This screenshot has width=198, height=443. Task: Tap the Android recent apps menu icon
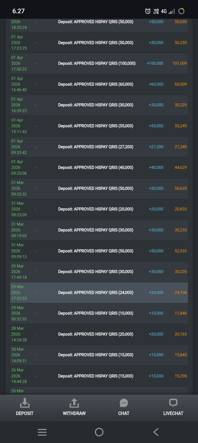(42, 432)
